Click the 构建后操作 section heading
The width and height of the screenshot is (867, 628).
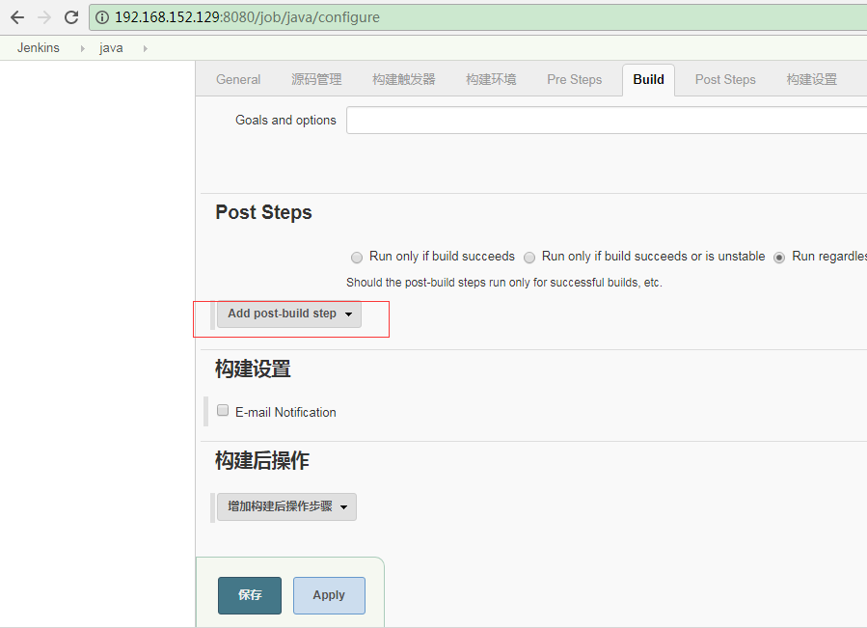[262, 460]
